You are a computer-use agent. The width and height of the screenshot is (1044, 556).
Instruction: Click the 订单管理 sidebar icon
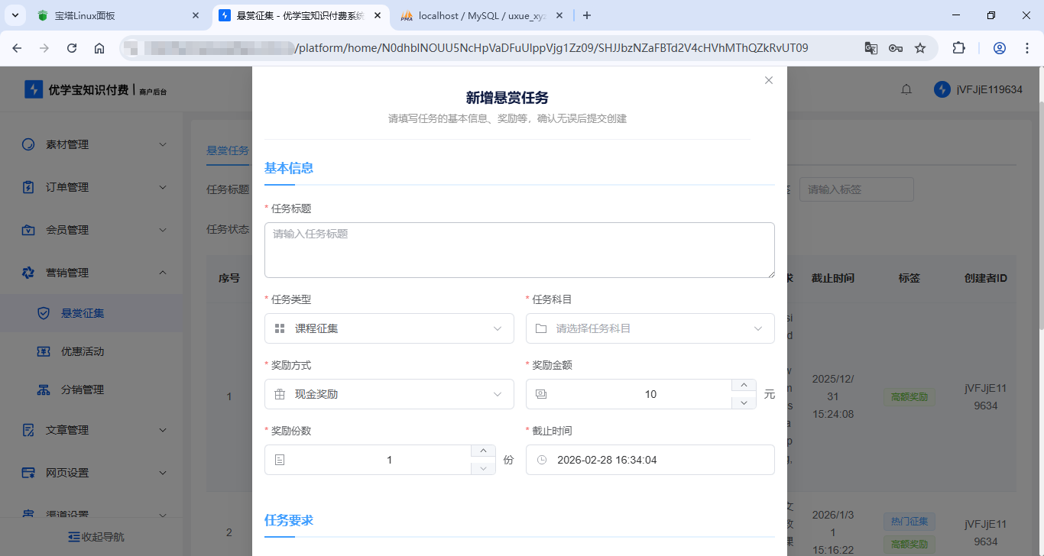point(27,186)
